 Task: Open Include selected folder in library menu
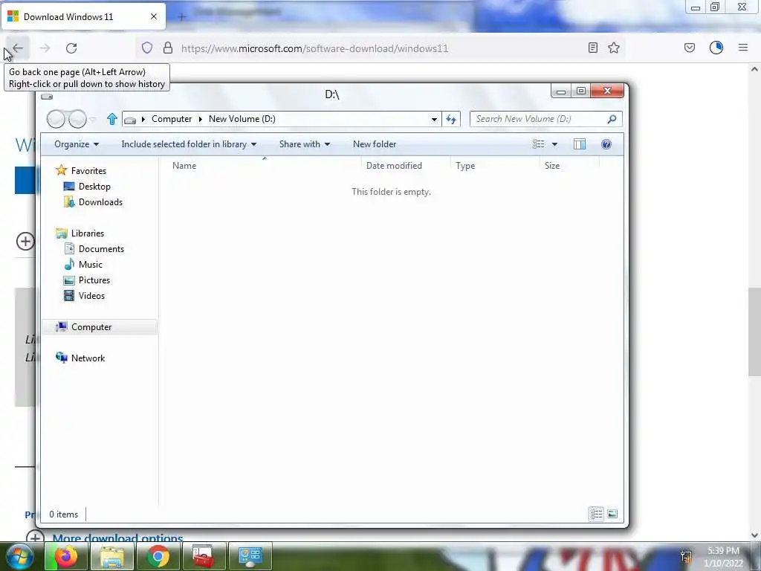click(x=189, y=144)
